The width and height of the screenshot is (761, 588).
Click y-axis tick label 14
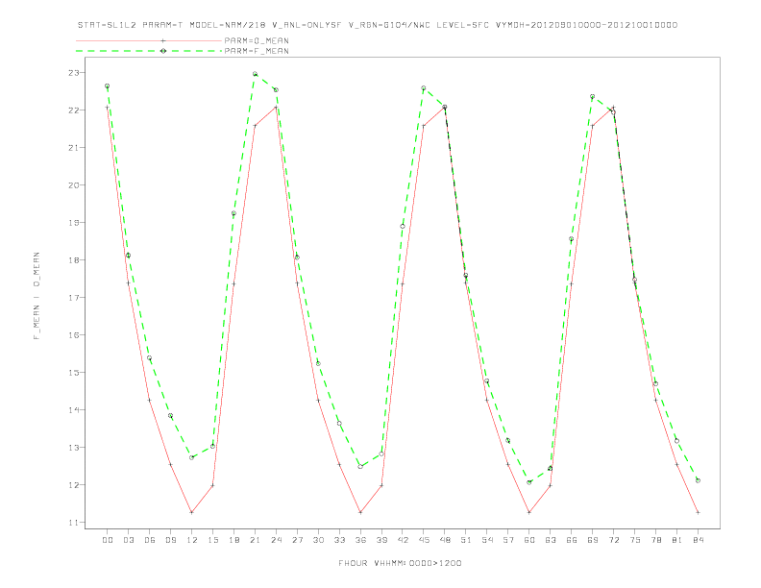point(73,410)
